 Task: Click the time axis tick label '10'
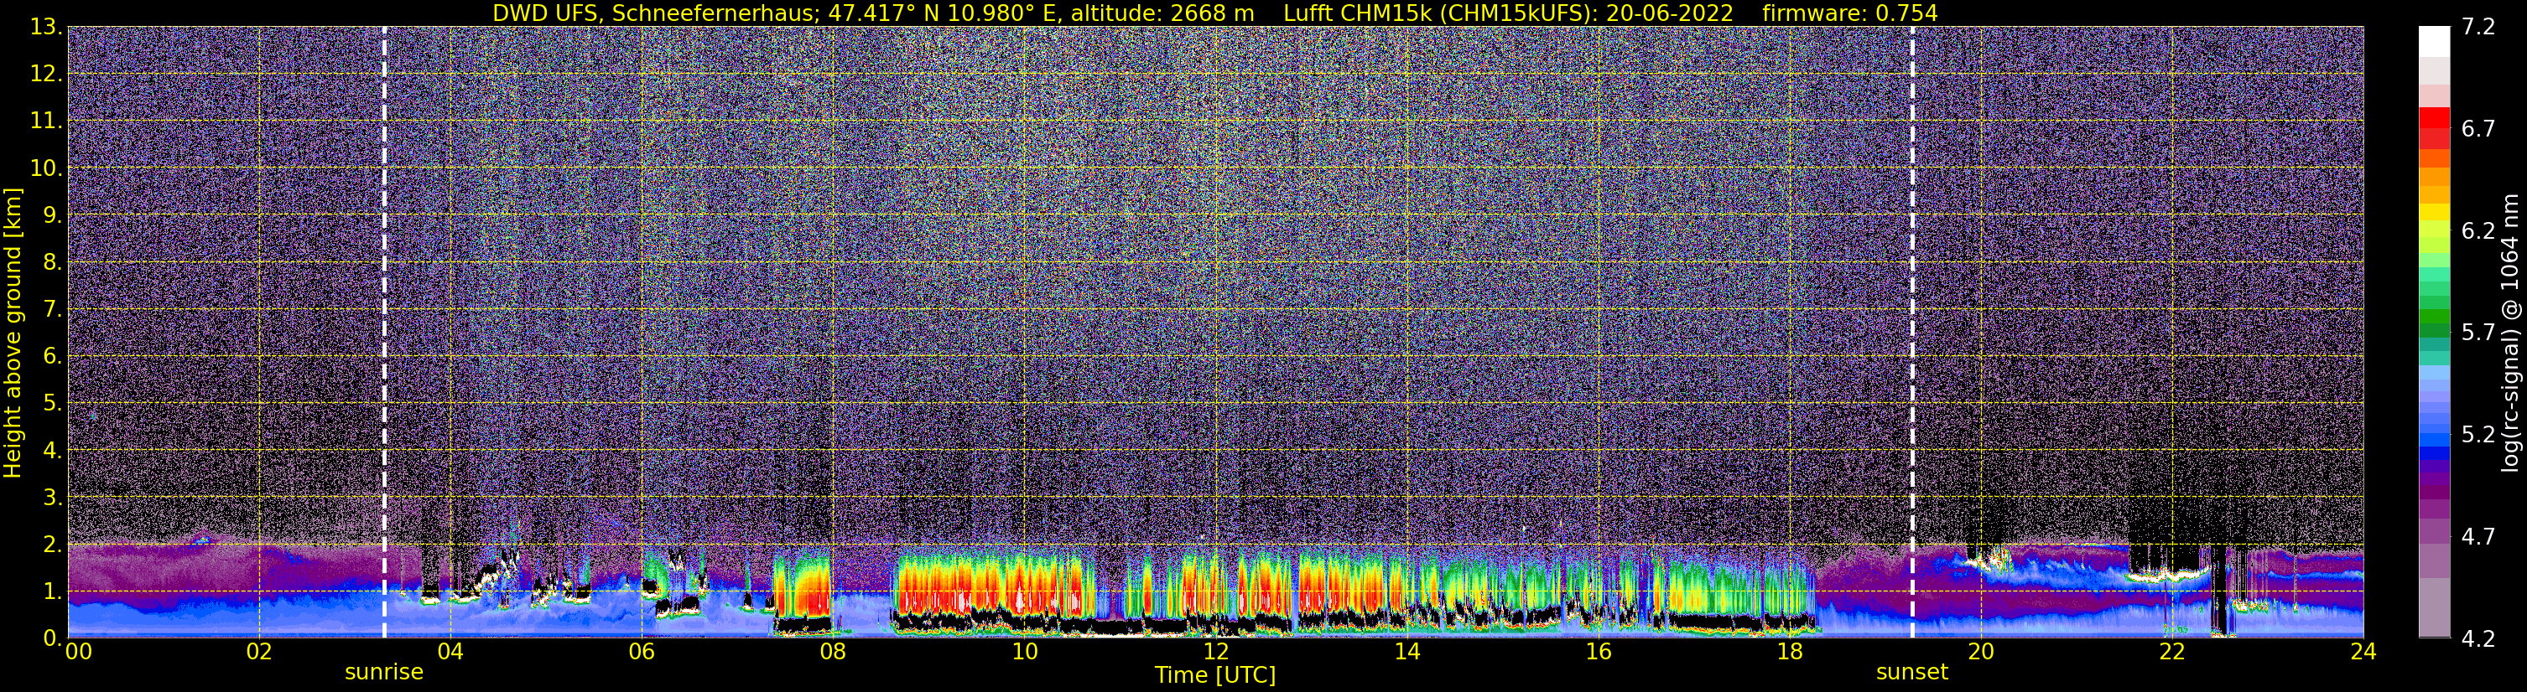click(1024, 652)
